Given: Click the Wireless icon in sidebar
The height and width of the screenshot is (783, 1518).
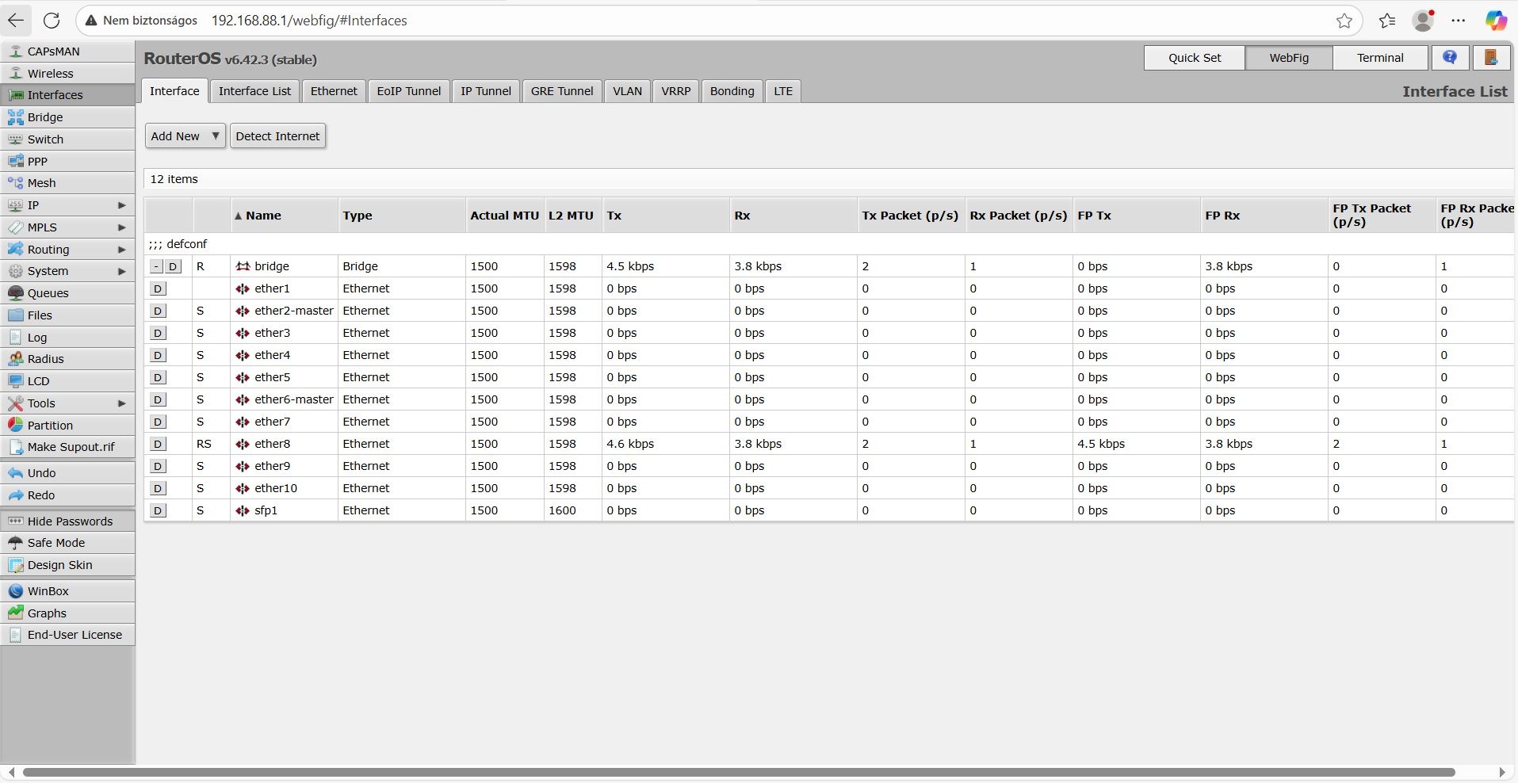Looking at the screenshot, I should (x=15, y=74).
